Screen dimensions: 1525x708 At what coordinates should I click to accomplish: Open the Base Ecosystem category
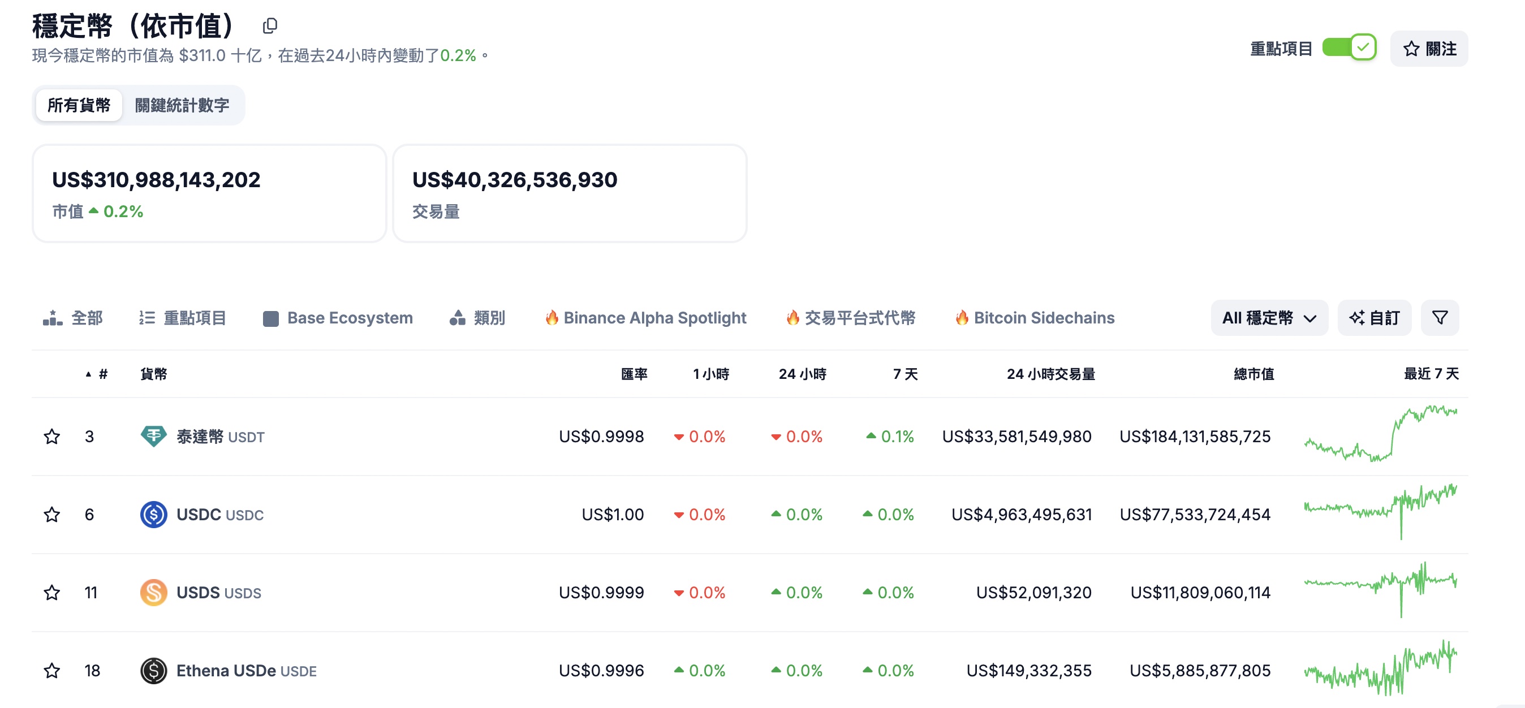point(338,318)
